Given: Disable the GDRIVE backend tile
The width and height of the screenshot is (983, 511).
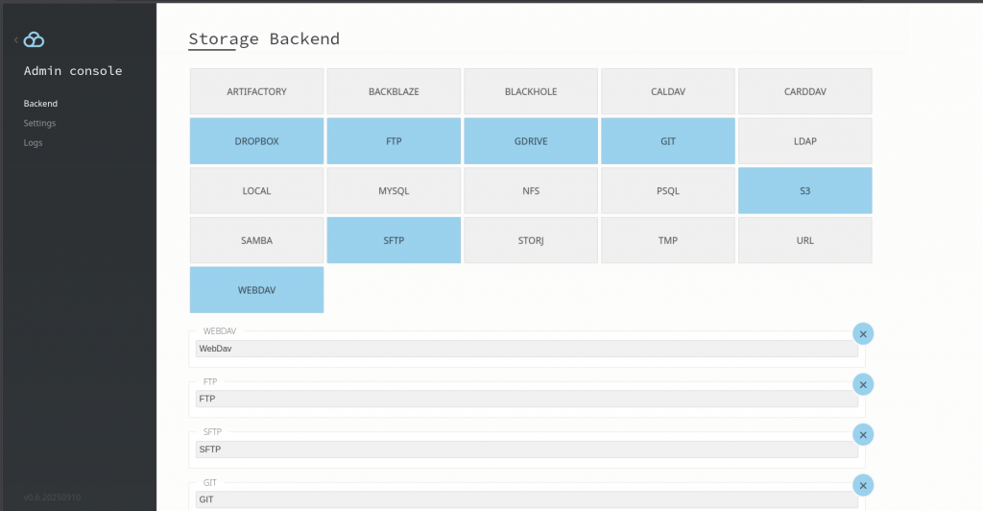Looking at the screenshot, I should coord(531,141).
